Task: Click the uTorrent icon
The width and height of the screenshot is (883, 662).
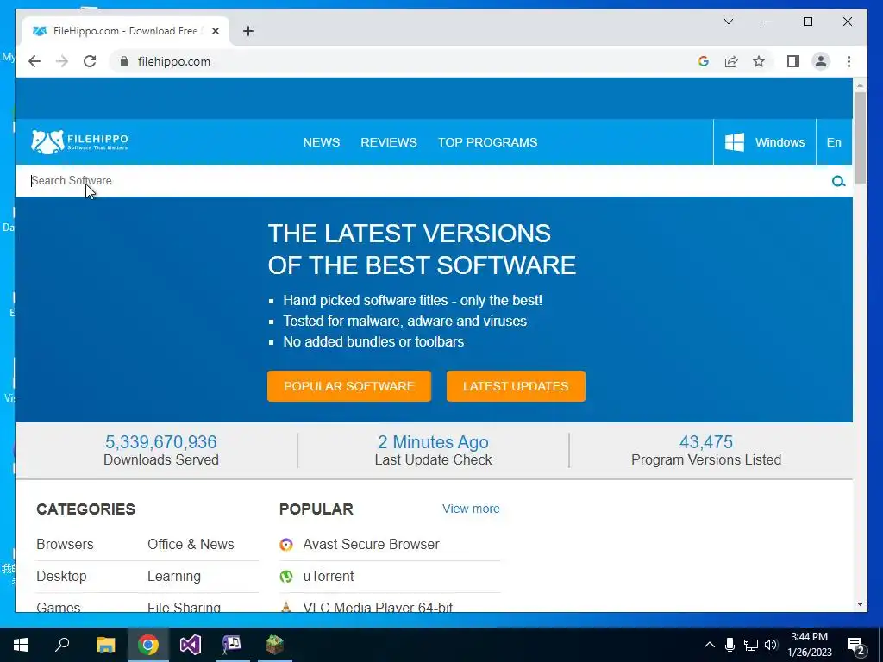Action: [x=286, y=577]
